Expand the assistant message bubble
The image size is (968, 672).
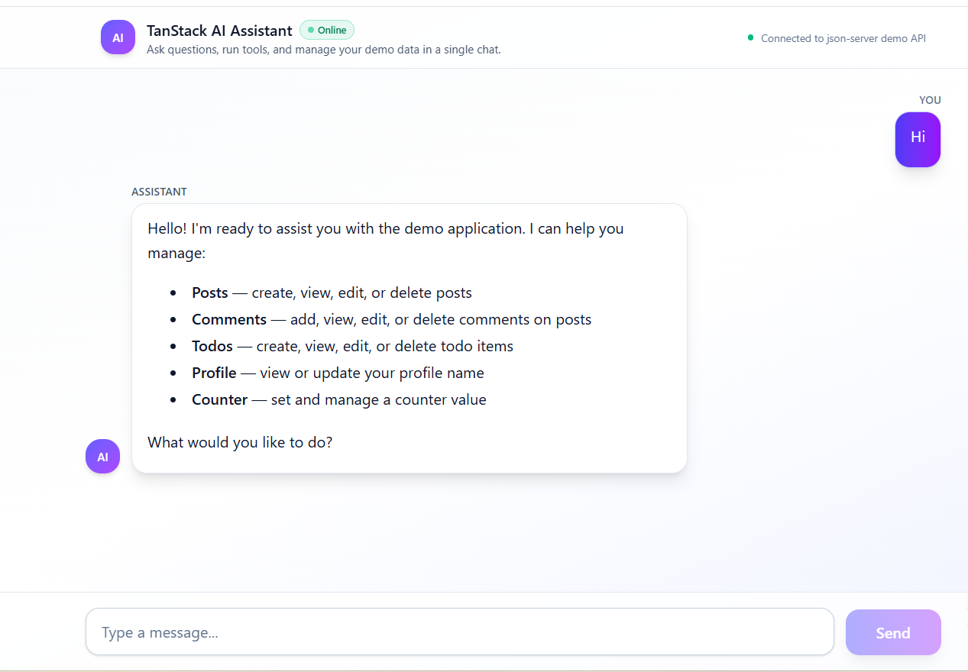(x=410, y=337)
